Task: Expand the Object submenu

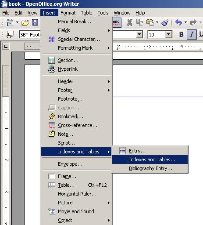Action: (x=77, y=220)
